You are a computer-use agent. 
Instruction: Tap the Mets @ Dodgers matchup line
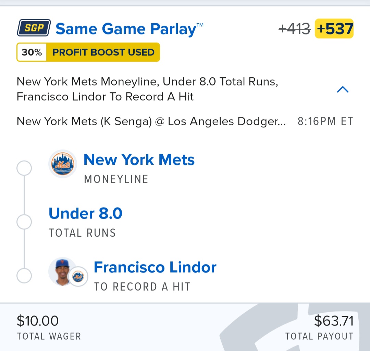(x=151, y=122)
